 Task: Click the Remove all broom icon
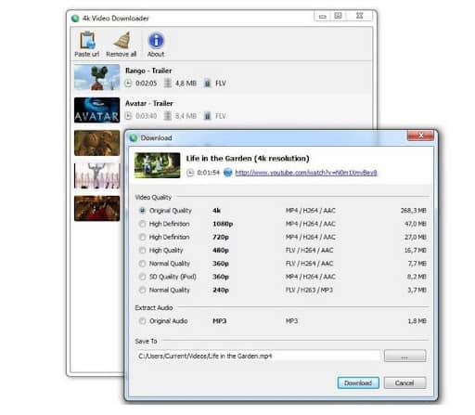[x=122, y=40]
